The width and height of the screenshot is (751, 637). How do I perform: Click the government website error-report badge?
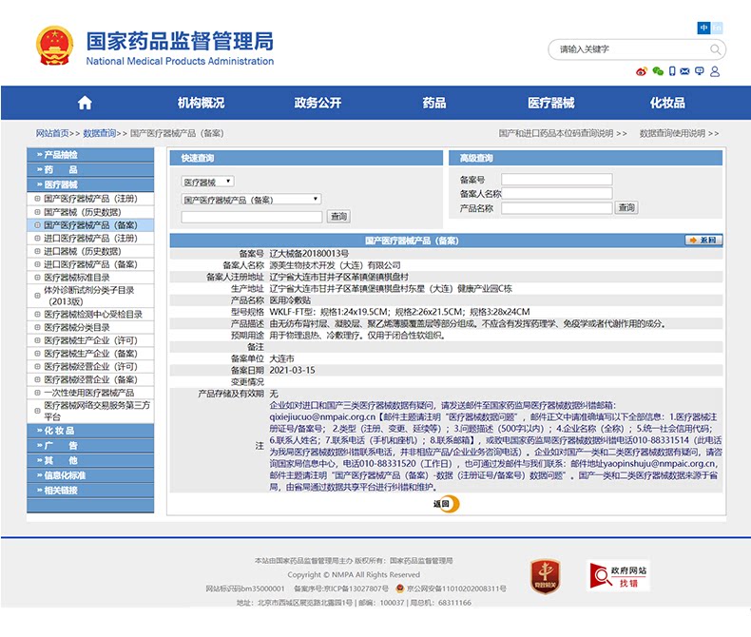point(618,576)
